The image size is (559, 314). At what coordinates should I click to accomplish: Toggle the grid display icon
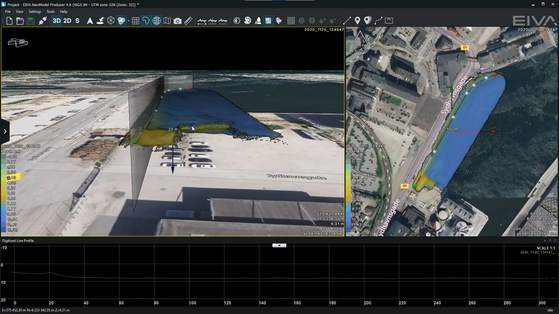pos(135,21)
